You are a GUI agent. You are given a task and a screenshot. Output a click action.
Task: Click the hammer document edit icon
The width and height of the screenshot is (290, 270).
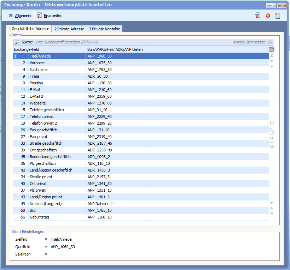click(258, 16)
